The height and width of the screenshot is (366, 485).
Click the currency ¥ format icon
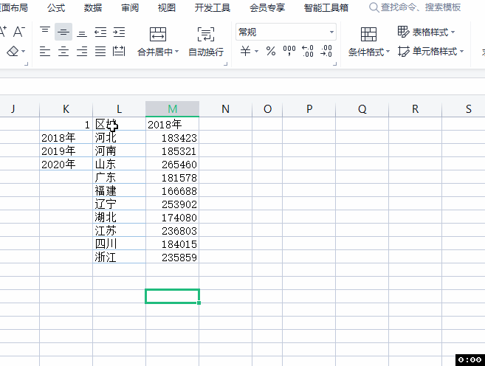point(246,51)
